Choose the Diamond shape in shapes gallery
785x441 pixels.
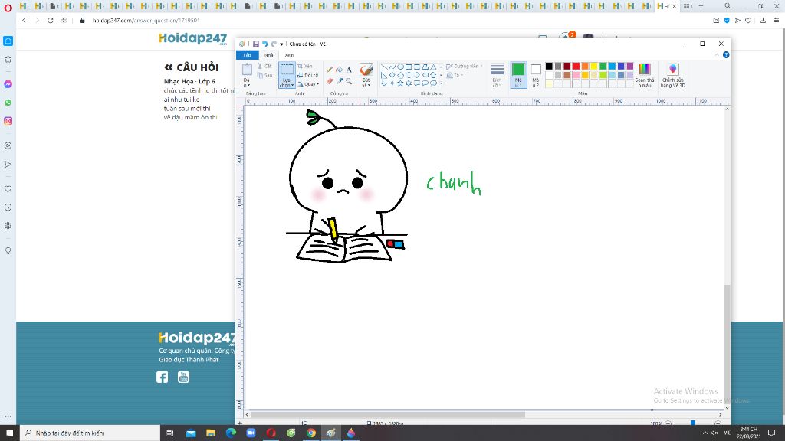[392, 75]
